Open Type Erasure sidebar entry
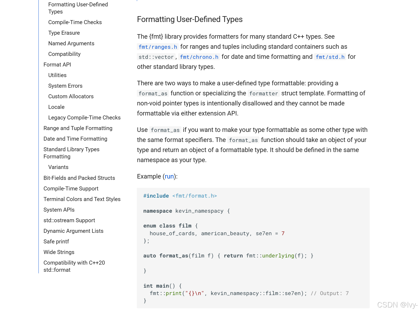 (64, 33)
